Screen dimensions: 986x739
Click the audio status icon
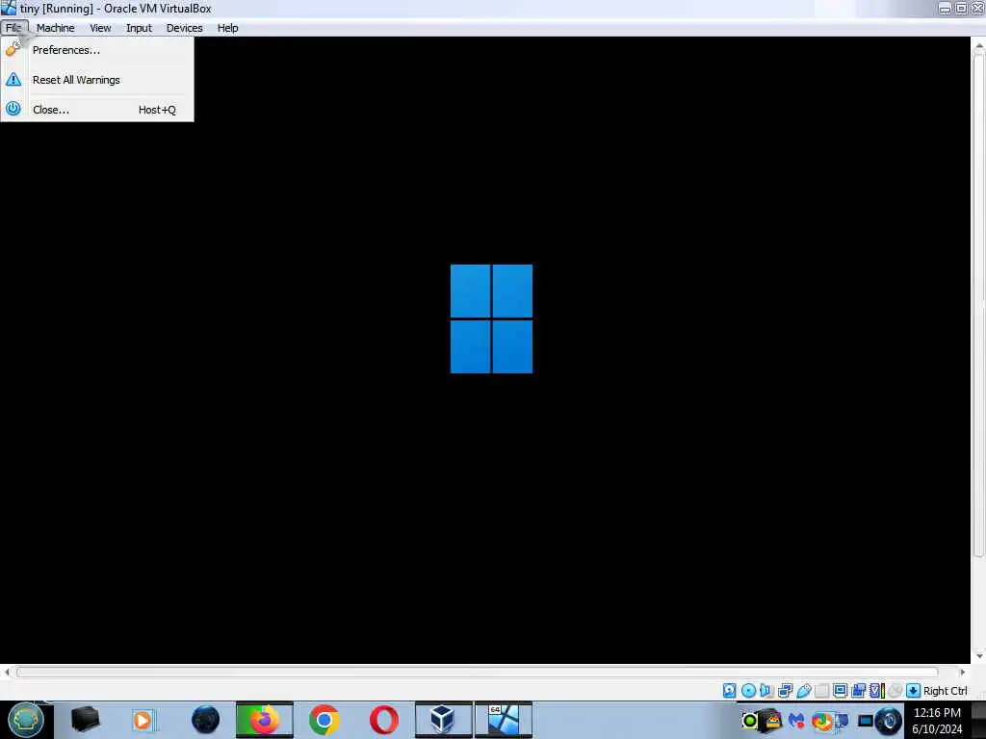click(765, 691)
